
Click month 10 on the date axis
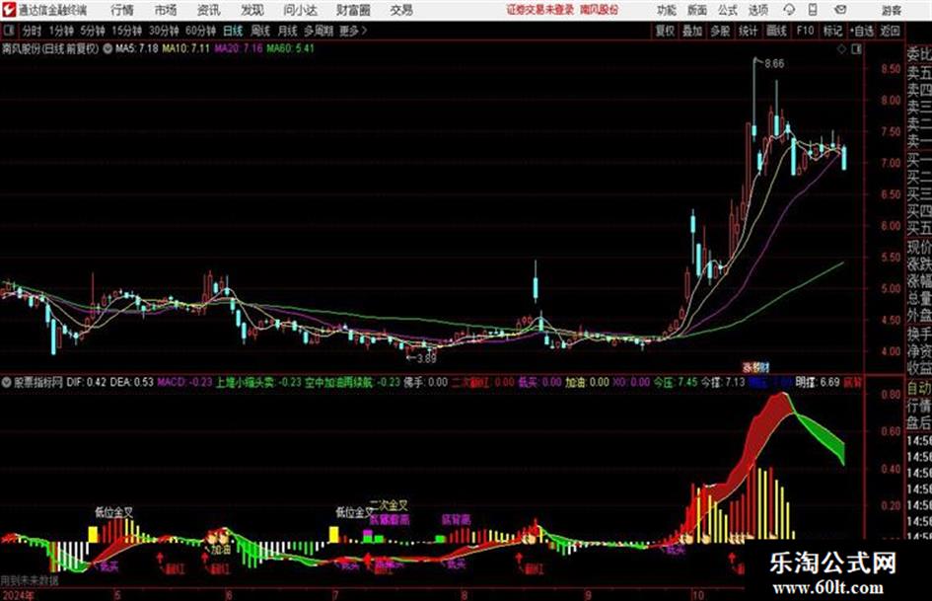coord(697,595)
